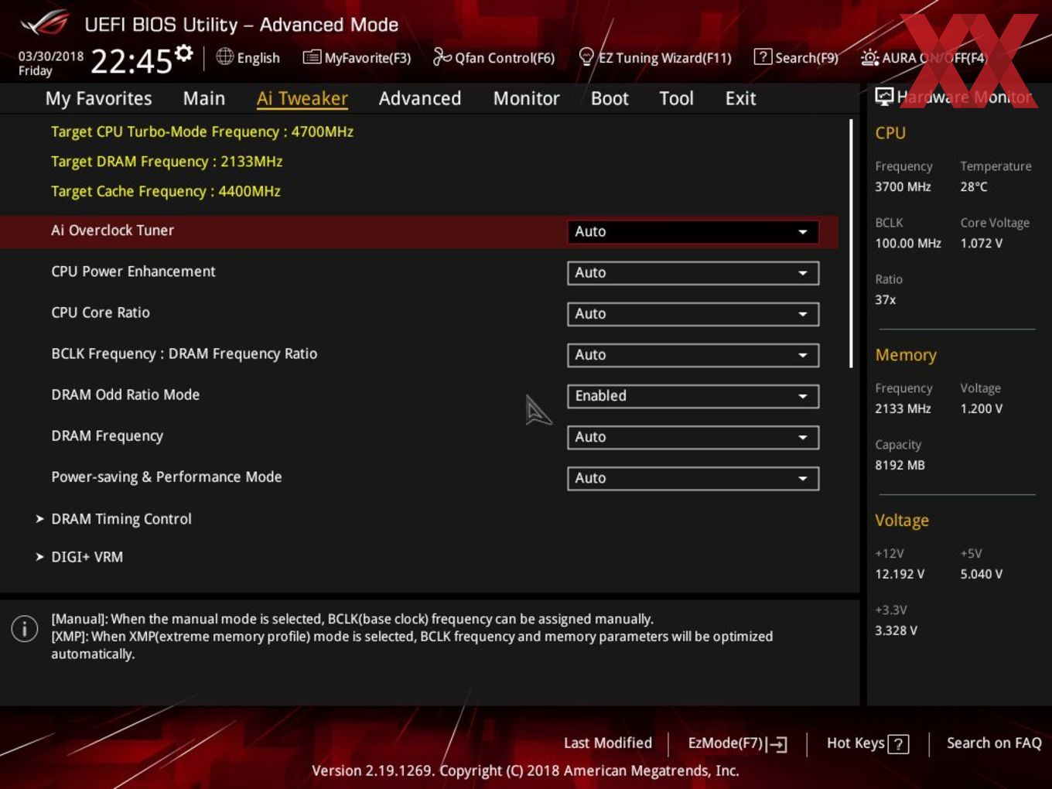Select the Ai Tweaker tab
1052x789 pixels.
(302, 98)
